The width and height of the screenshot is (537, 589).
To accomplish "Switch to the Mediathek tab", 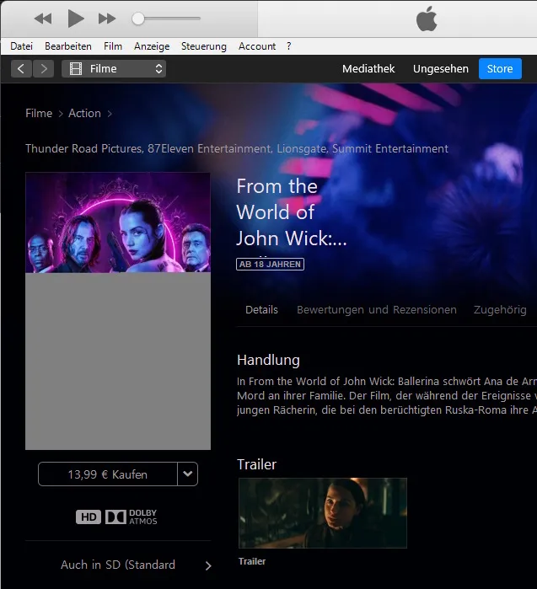I will click(x=368, y=69).
